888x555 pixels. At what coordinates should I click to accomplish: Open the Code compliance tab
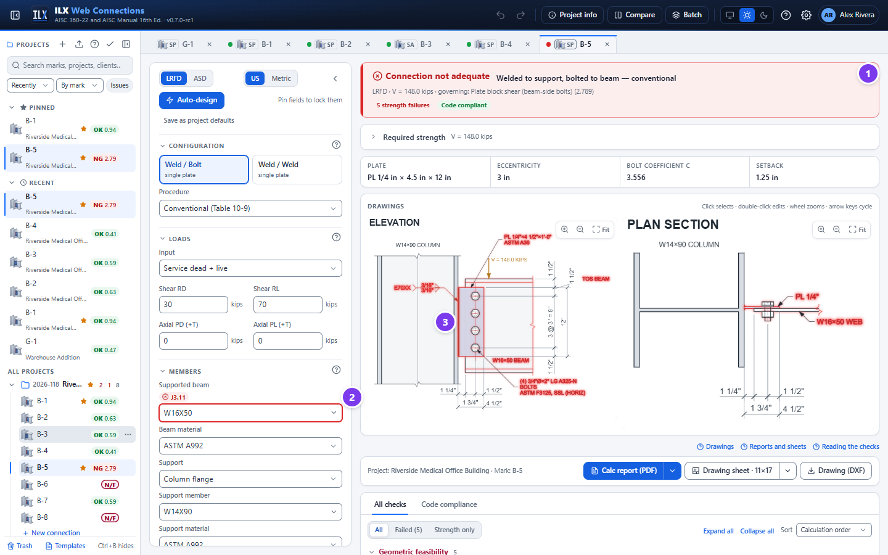(449, 504)
